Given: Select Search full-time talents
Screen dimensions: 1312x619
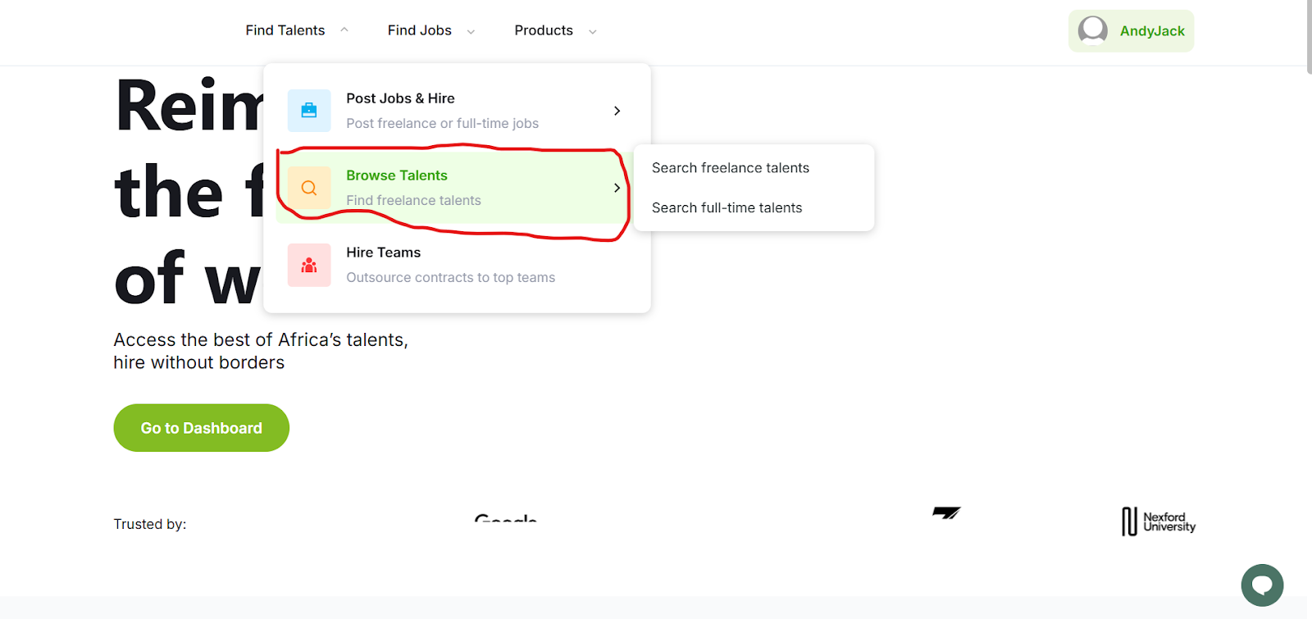Looking at the screenshot, I should pos(727,208).
